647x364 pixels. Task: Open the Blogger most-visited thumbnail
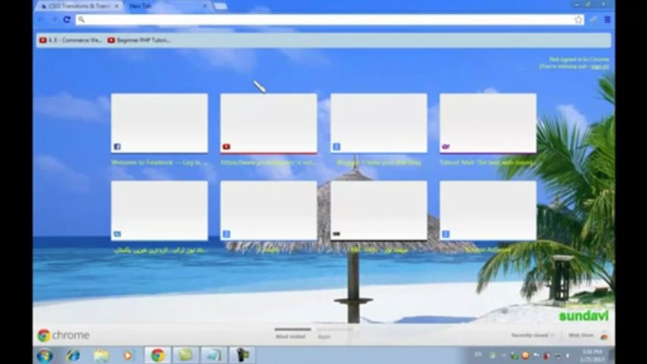[378, 123]
